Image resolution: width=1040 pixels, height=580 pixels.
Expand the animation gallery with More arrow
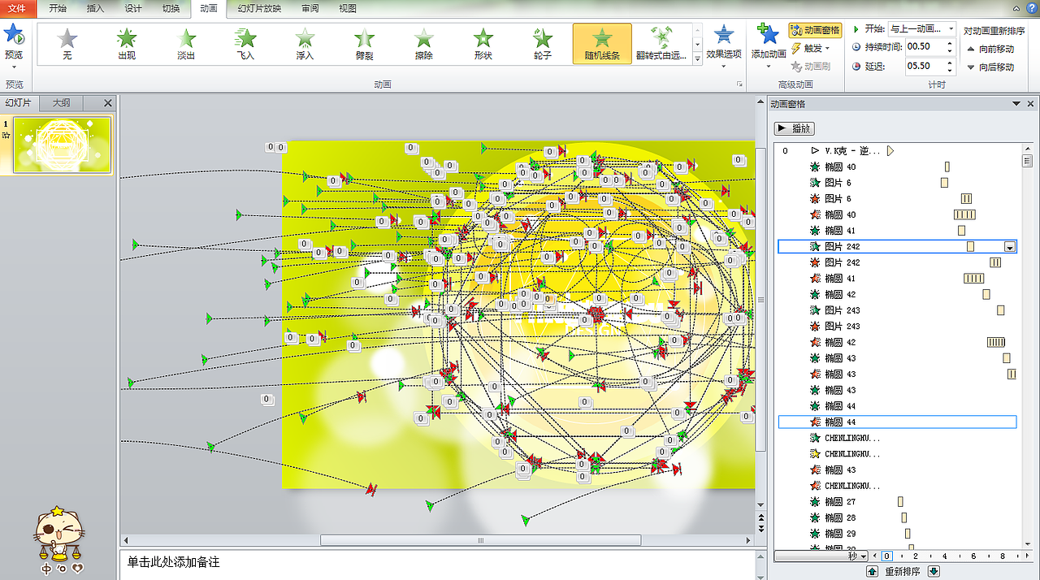click(x=697, y=59)
